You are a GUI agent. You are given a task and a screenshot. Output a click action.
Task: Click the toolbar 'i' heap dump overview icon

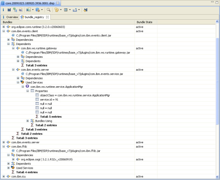3,10
